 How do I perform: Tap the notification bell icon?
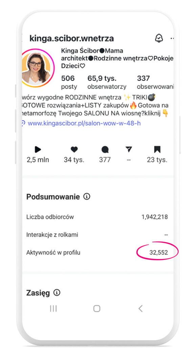tap(158, 38)
